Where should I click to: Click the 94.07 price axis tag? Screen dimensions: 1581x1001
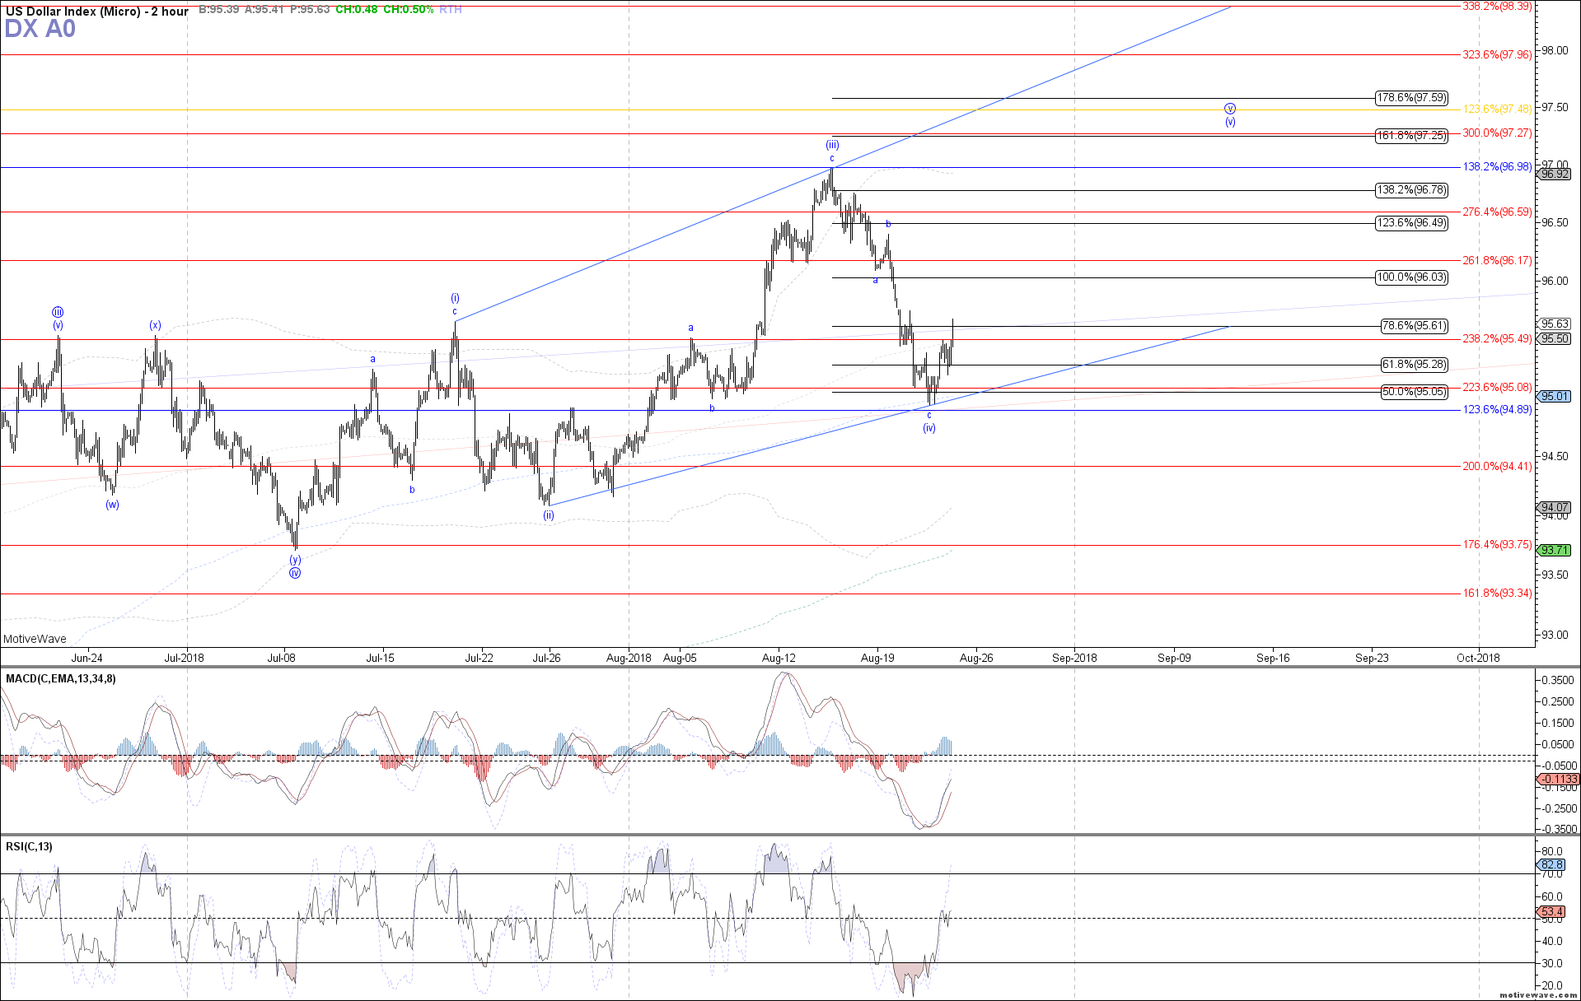click(1555, 508)
